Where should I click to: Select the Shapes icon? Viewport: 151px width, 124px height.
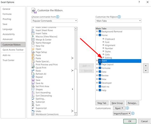(x=33, y=89)
